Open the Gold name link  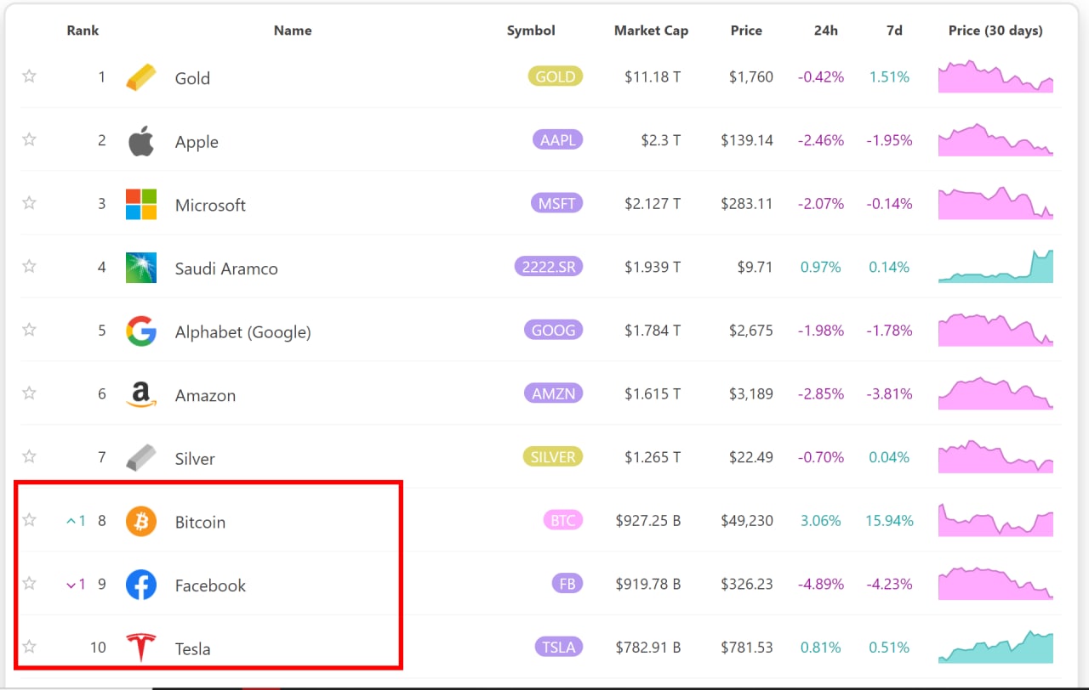192,78
